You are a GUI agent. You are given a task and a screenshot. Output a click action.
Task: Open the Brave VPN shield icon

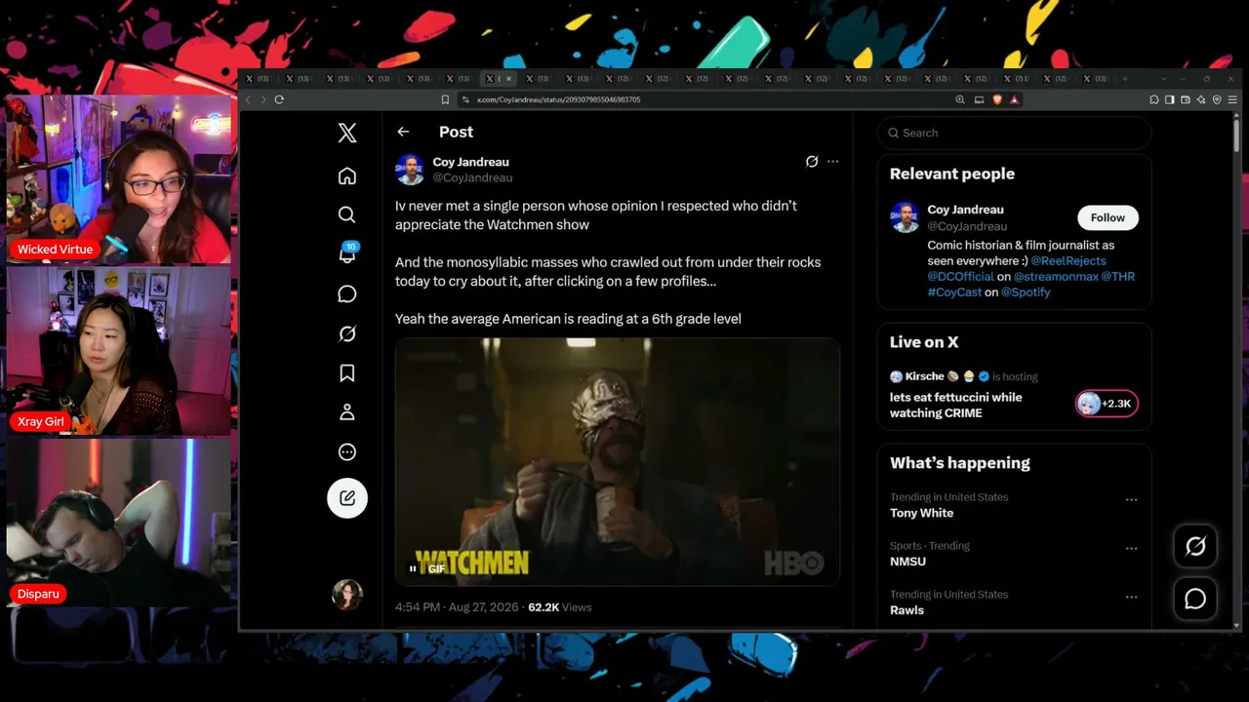coord(1217,99)
